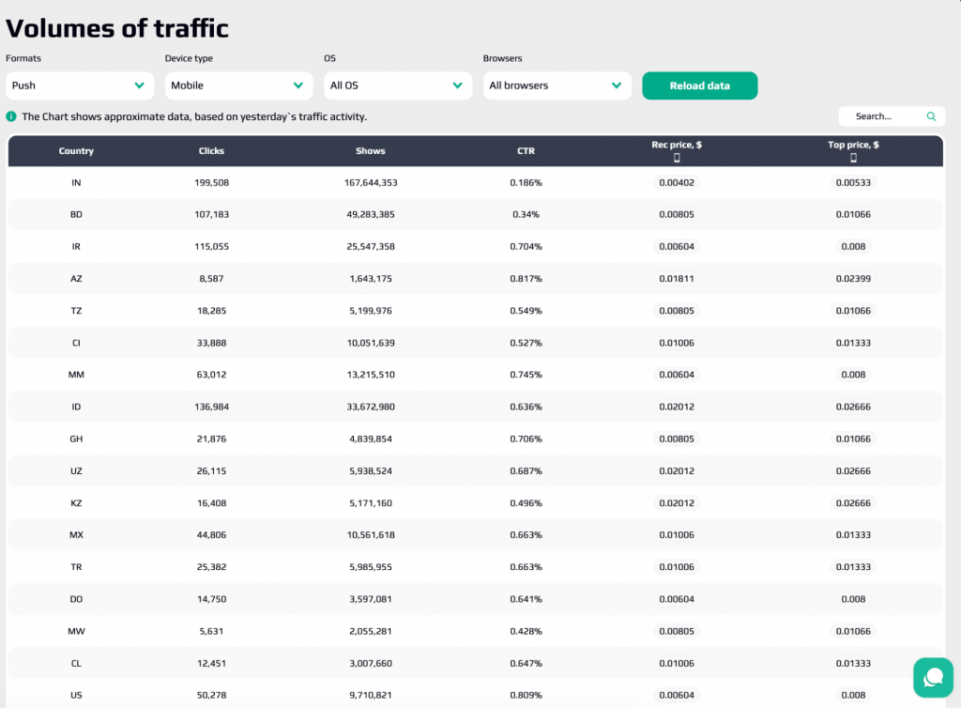Click the CTR value 0.745%
Viewport: 961px width, 708px height.
(526, 375)
